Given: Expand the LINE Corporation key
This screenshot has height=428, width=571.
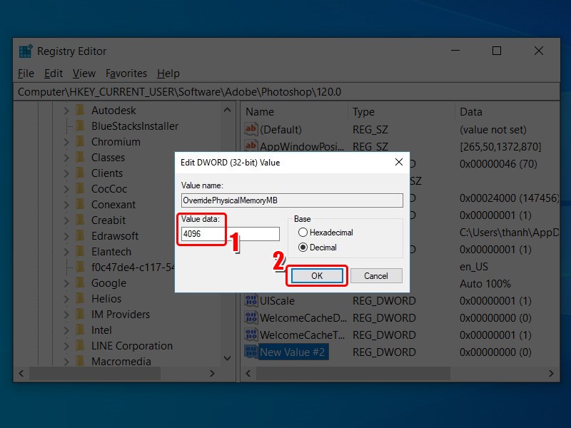Looking at the screenshot, I should [66, 346].
